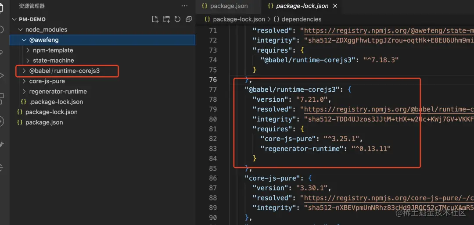Screen dimensions: 474x225
Task: Open the explorer panel more actions ellipsis
Action: pyautogui.click(x=184, y=6)
